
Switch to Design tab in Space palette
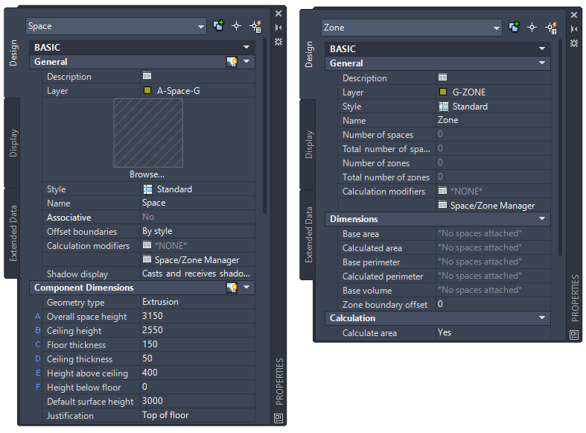coord(13,53)
